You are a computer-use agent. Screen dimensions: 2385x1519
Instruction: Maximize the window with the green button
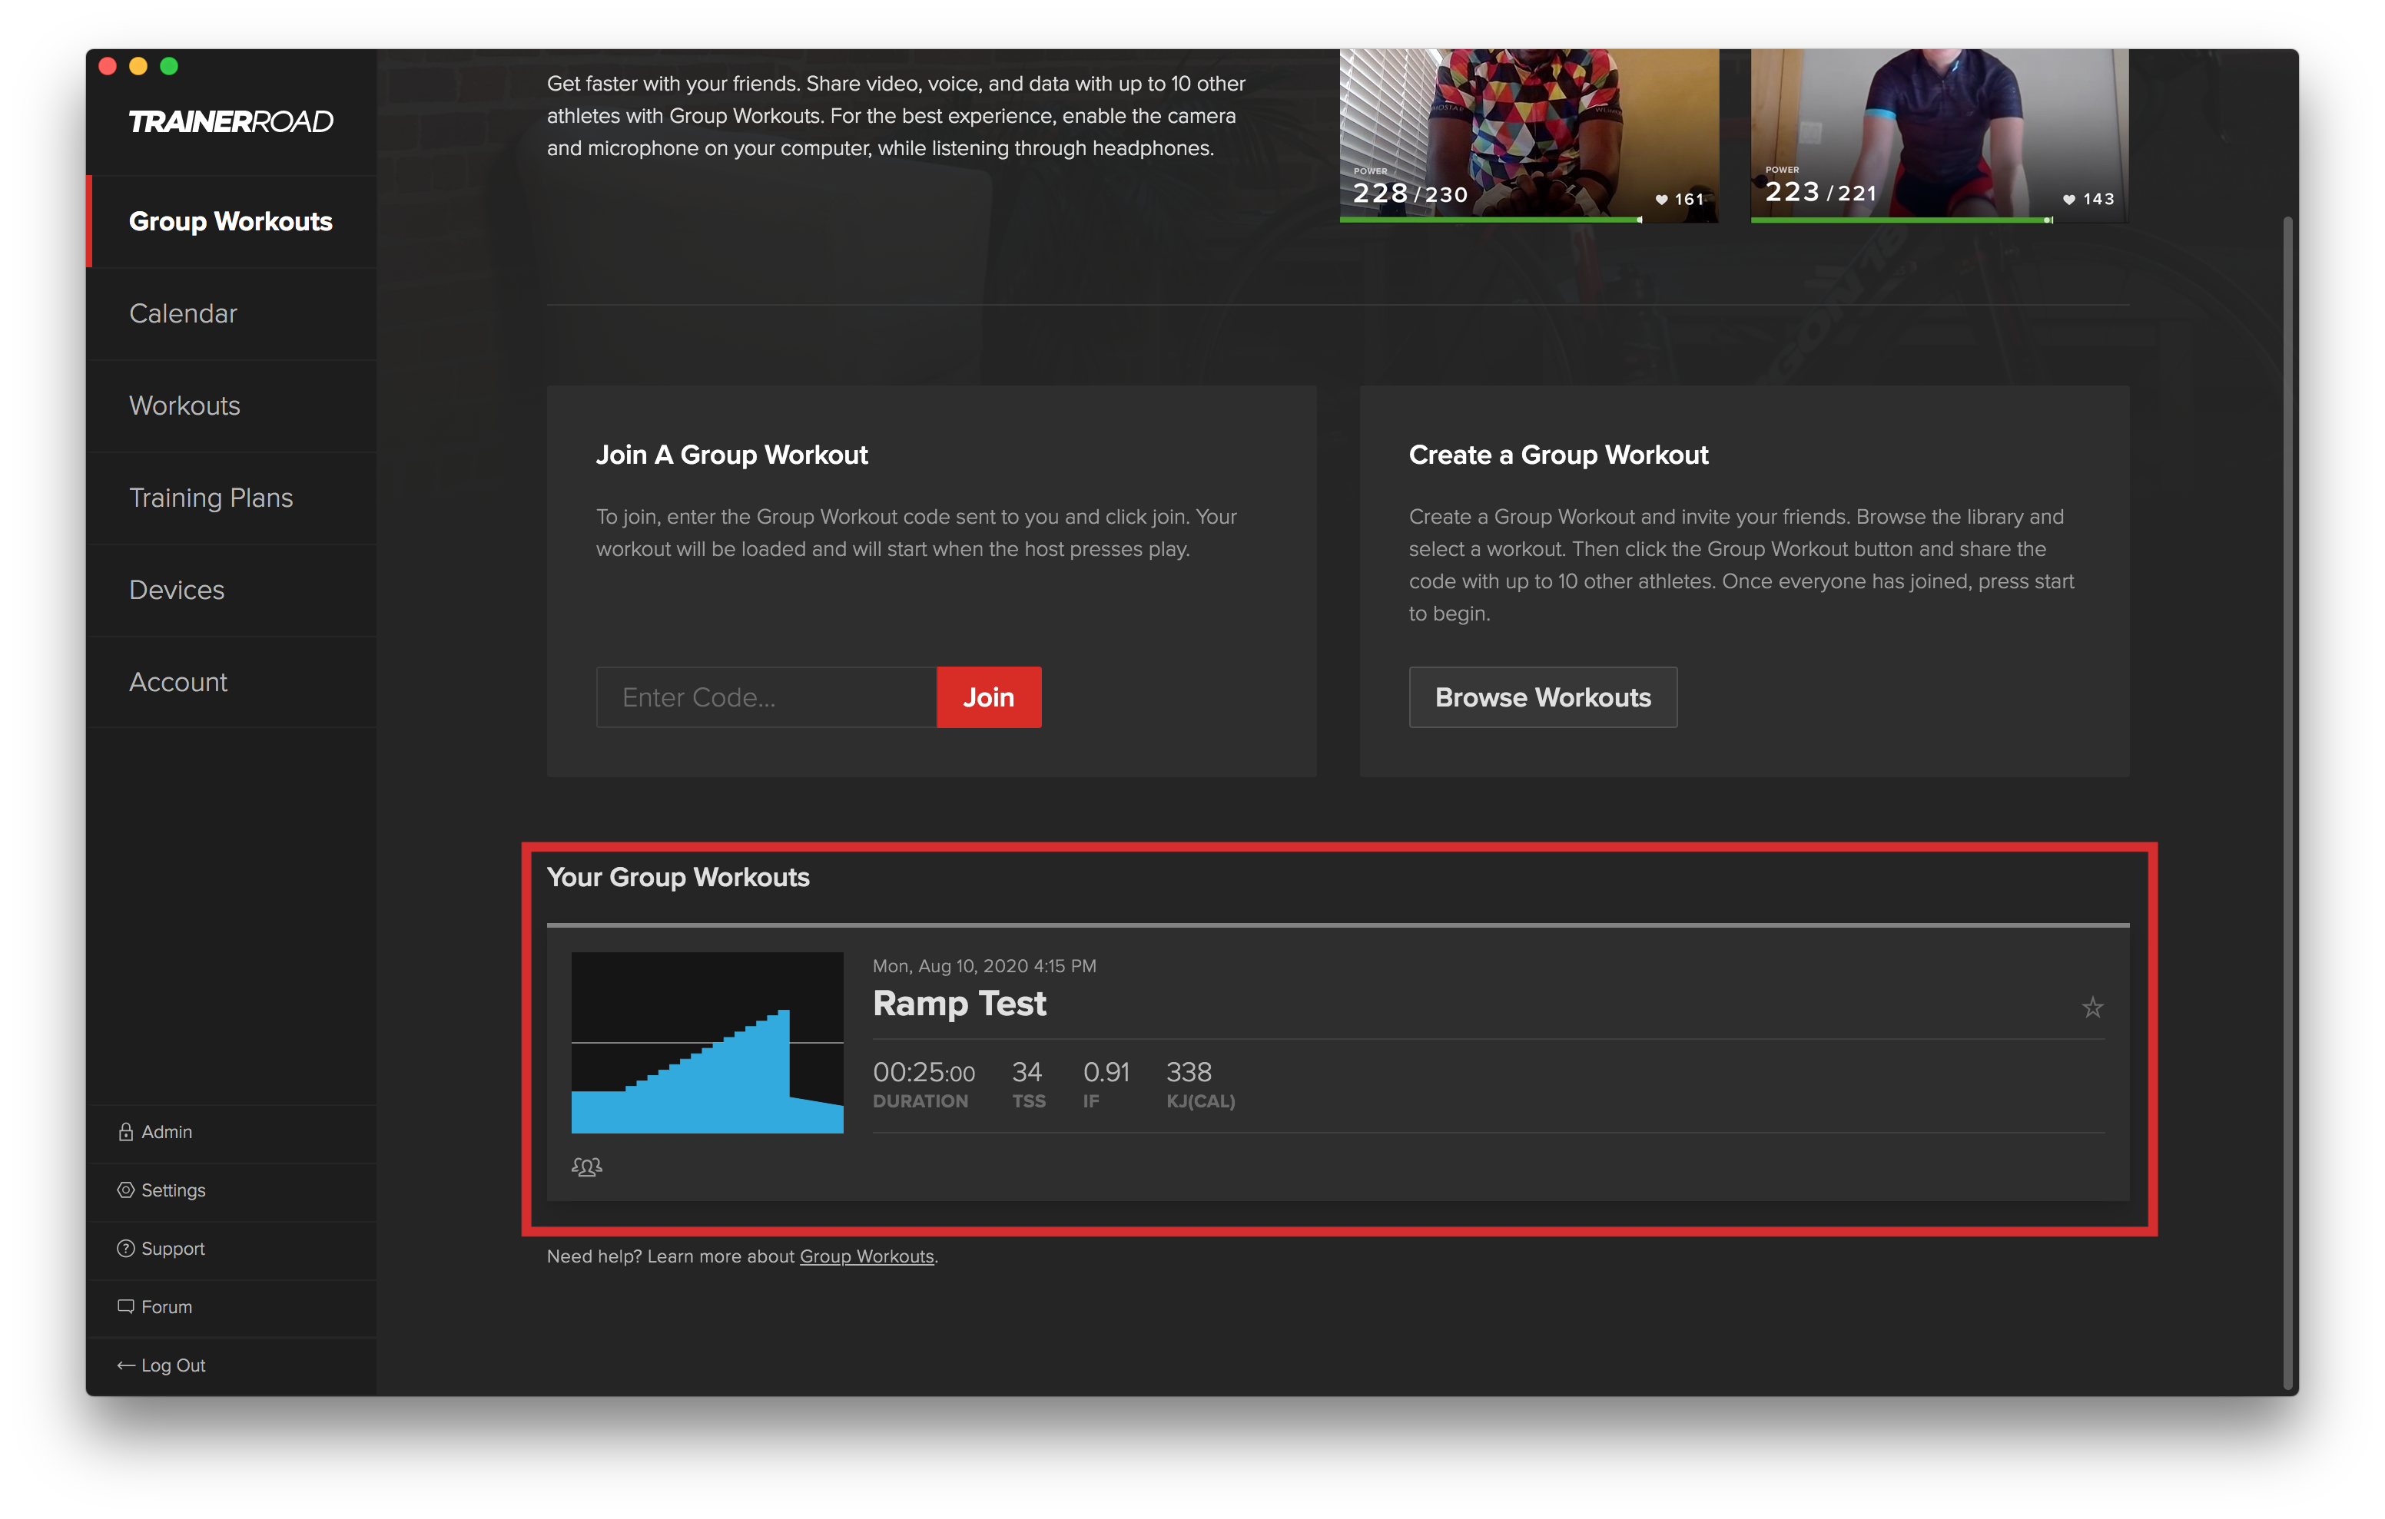[x=169, y=66]
